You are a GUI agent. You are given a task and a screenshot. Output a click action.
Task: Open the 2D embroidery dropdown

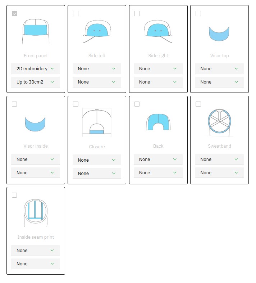(36, 68)
